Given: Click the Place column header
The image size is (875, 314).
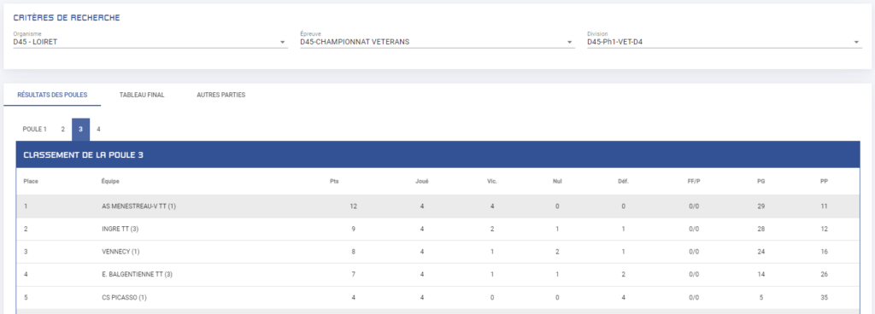Looking at the screenshot, I should pos(31,182).
